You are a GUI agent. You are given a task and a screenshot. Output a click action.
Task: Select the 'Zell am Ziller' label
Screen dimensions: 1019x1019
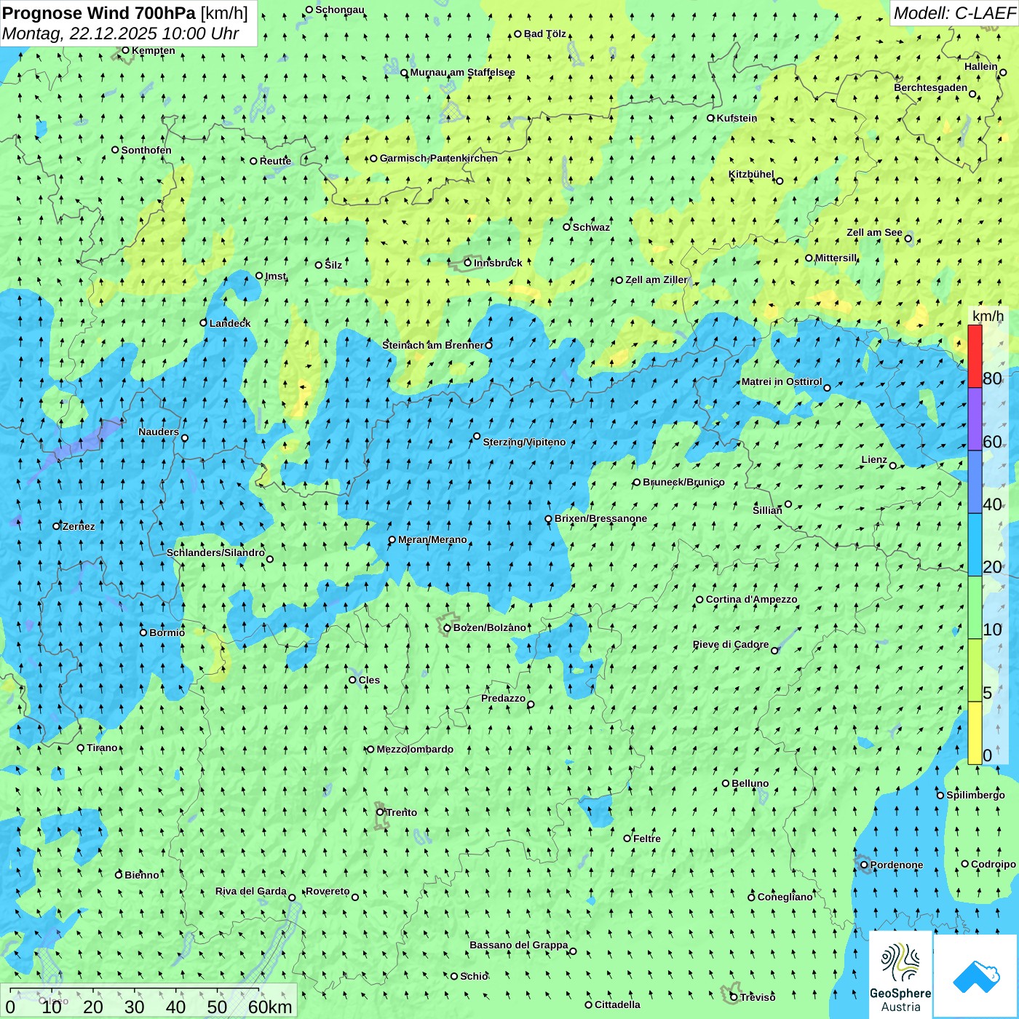pos(657,279)
